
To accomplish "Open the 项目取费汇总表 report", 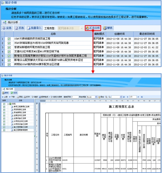I will pyautogui.click(x=18, y=110).
